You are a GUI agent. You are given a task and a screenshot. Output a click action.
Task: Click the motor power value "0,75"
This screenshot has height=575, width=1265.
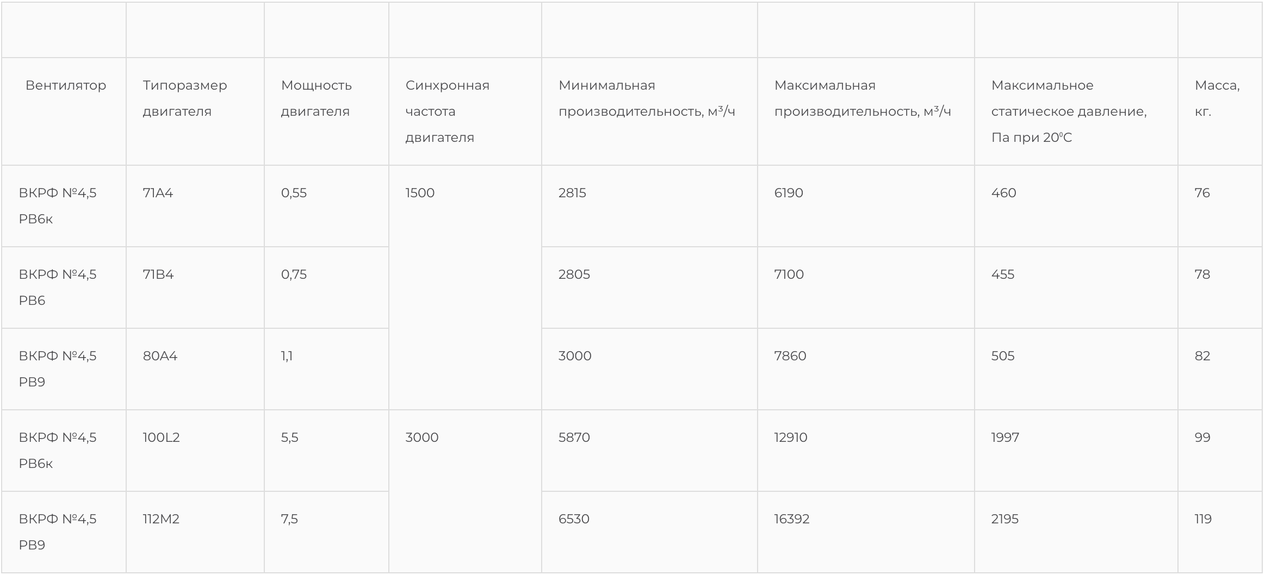pos(294,274)
